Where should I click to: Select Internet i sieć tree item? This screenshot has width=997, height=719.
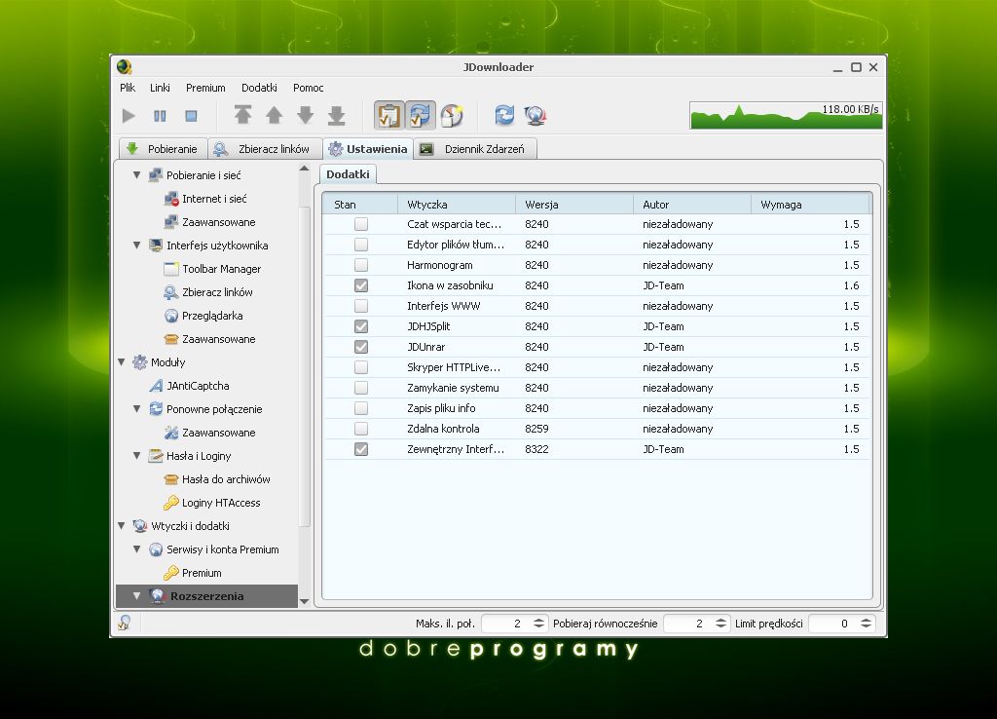[206, 199]
